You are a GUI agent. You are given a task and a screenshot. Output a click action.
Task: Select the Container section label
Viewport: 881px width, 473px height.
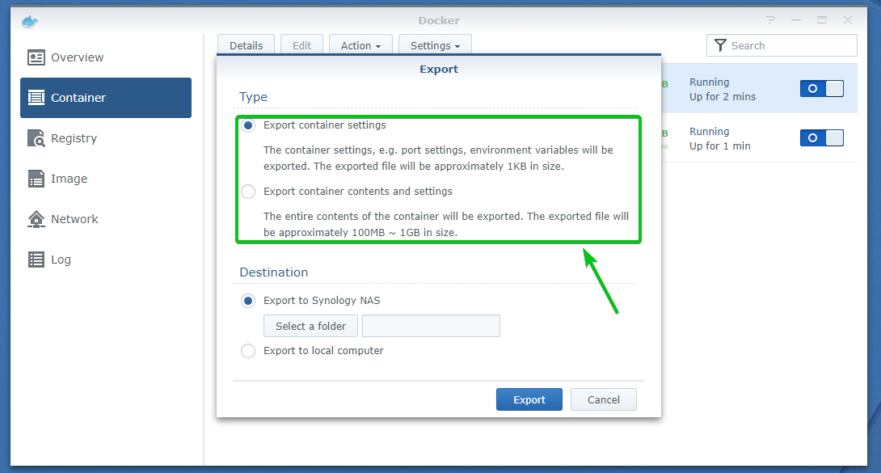[x=78, y=98]
